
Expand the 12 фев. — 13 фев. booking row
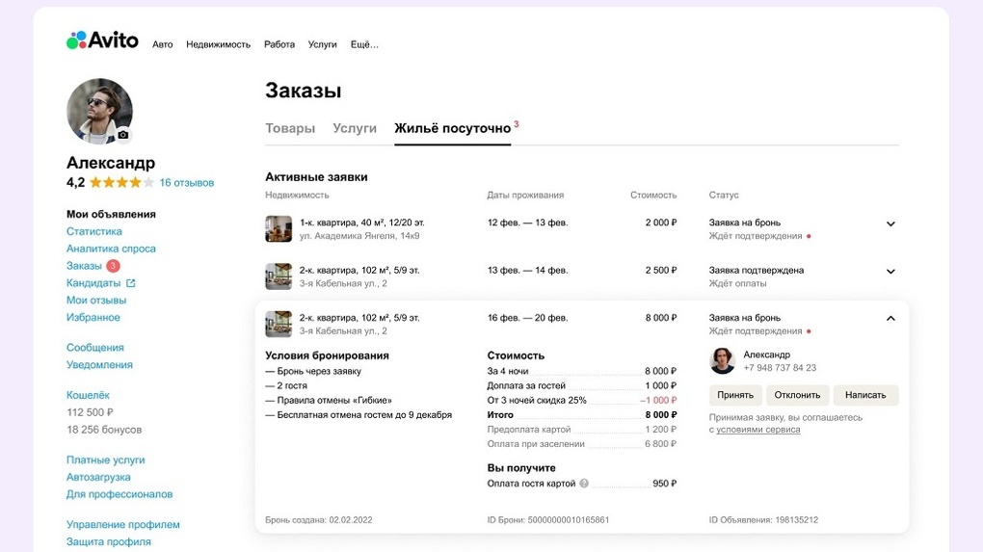pyautogui.click(x=890, y=224)
